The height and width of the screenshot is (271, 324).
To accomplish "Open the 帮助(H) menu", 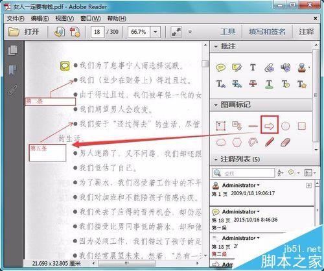I will coord(117,18).
